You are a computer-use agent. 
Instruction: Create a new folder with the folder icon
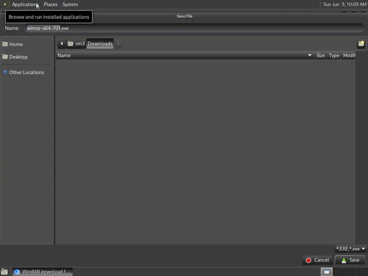click(x=361, y=43)
